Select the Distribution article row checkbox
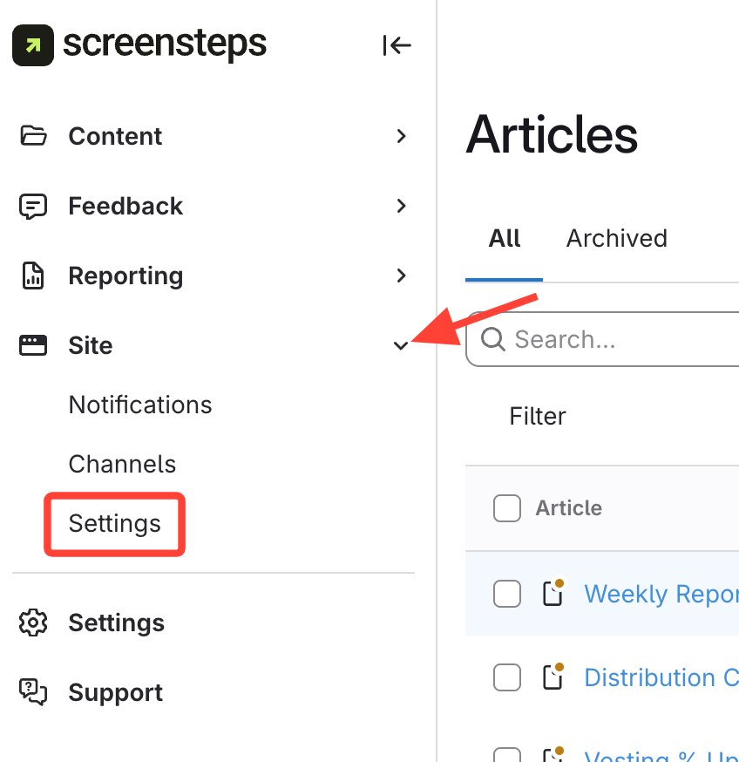 click(x=507, y=677)
